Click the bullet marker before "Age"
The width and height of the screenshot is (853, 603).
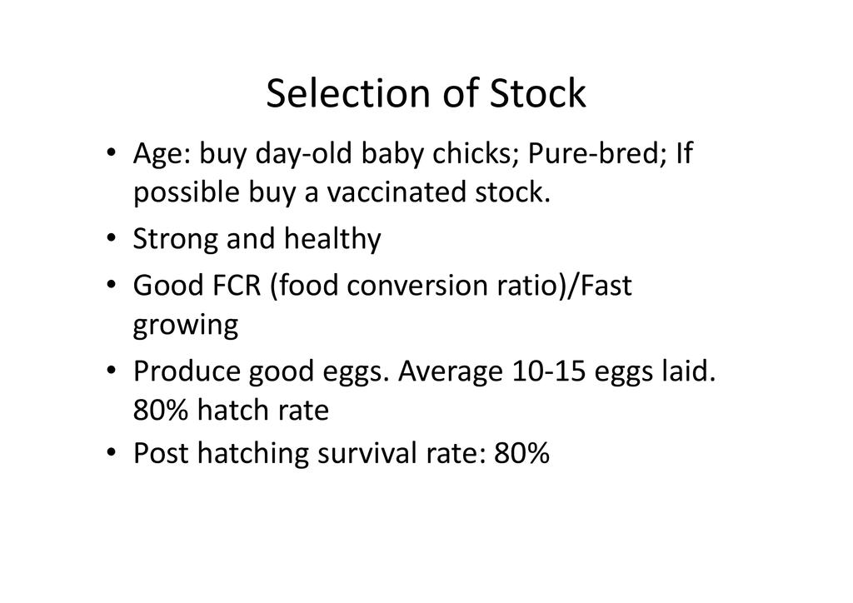(x=112, y=155)
